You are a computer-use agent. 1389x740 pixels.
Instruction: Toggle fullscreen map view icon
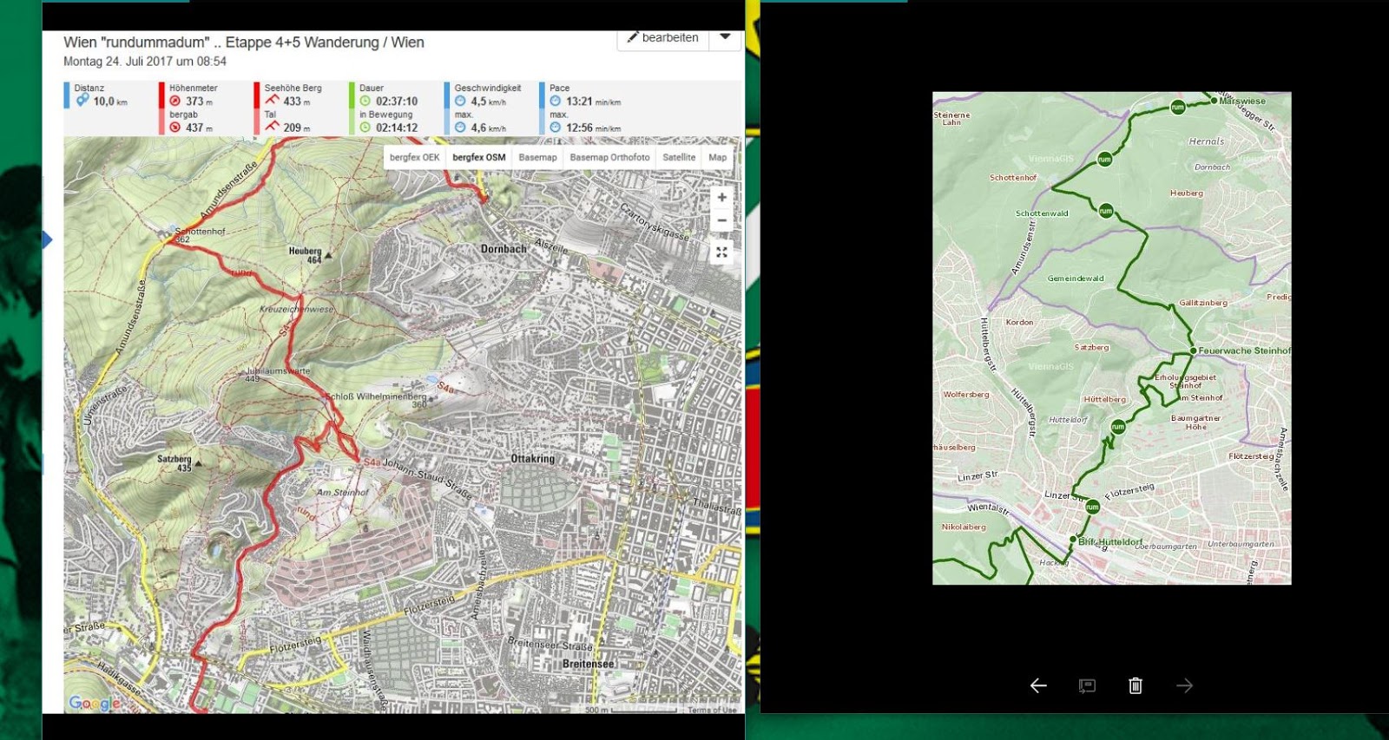(x=721, y=252)
